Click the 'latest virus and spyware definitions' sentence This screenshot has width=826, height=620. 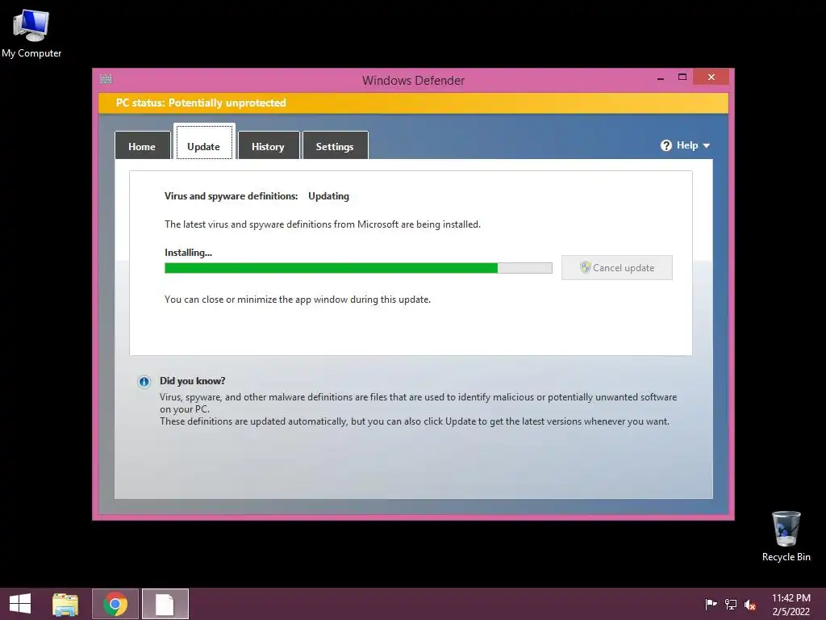coord(323,224)
